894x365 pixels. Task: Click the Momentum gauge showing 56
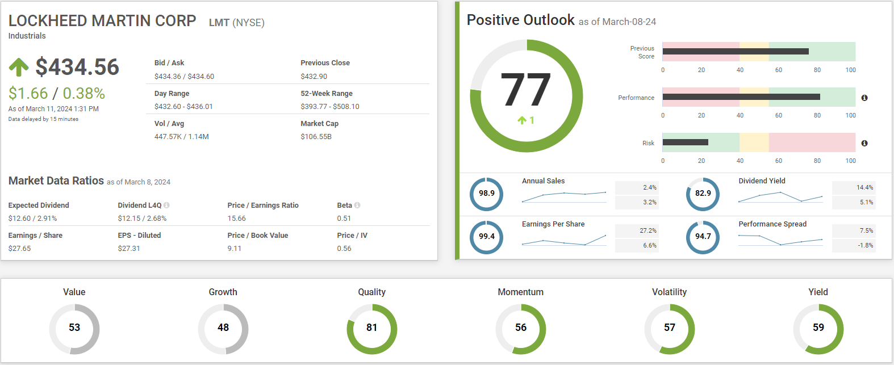(521, 329)
